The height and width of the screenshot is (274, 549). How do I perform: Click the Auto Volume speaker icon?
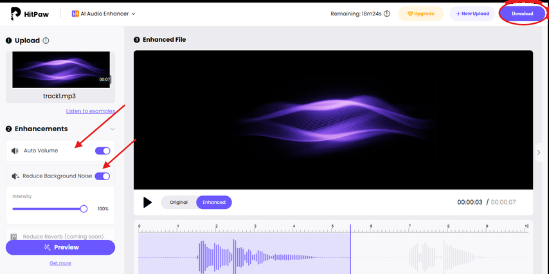tap(15, 151)
